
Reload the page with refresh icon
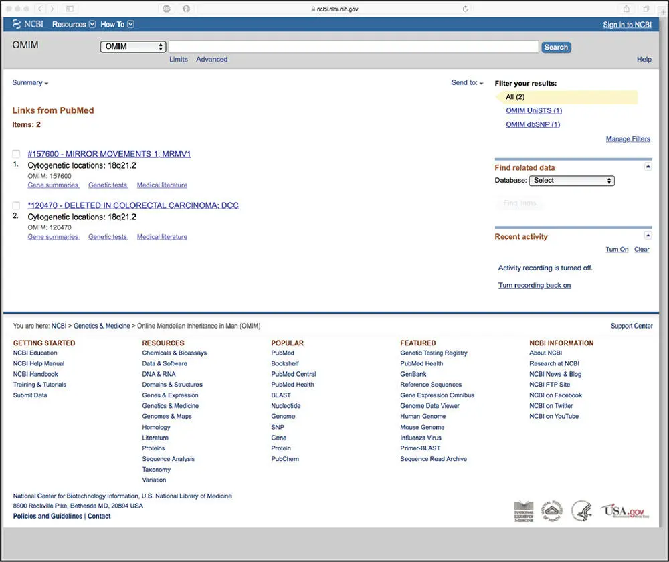[465, 9]
